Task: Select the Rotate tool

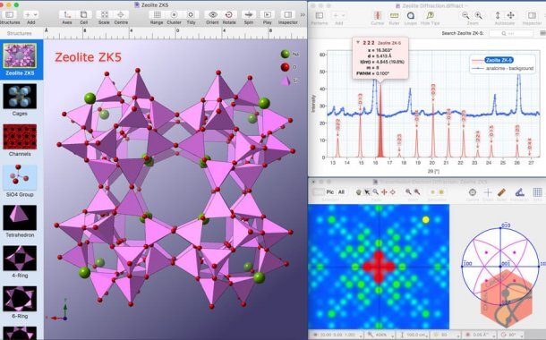Action: (x=229, y=14)
